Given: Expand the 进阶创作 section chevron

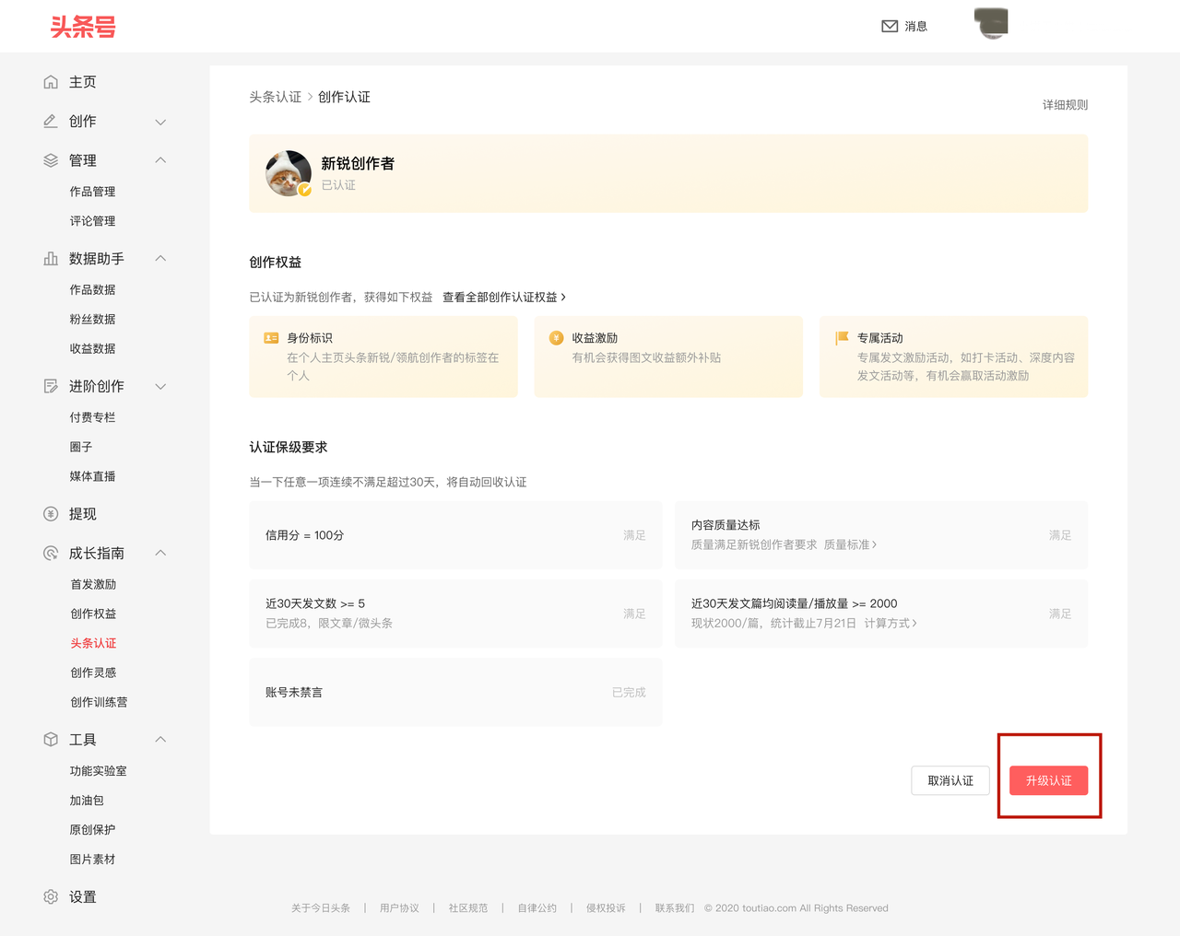Looking at the screenshot, I should tap(160, 387).
